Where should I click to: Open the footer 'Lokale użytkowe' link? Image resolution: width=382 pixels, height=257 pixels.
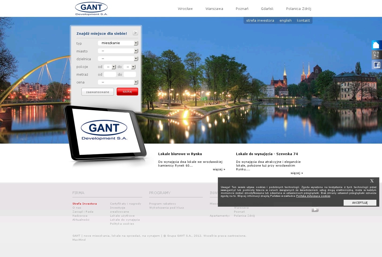122,216
